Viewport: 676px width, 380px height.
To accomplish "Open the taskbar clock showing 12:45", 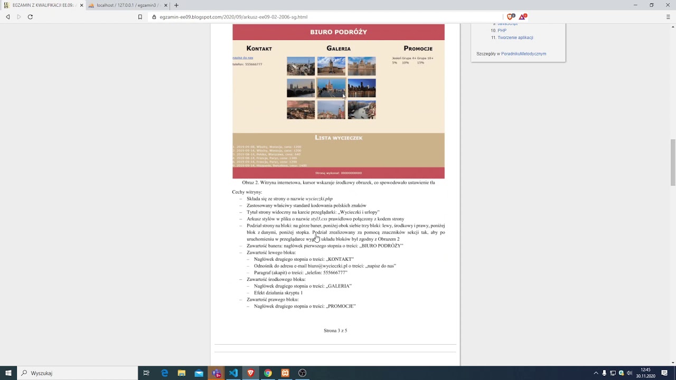I will pyautogui.click(x=645, y=373).
